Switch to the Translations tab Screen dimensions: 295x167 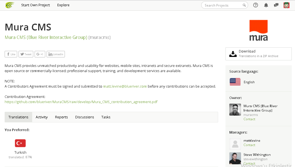click(x=19, y=117)
